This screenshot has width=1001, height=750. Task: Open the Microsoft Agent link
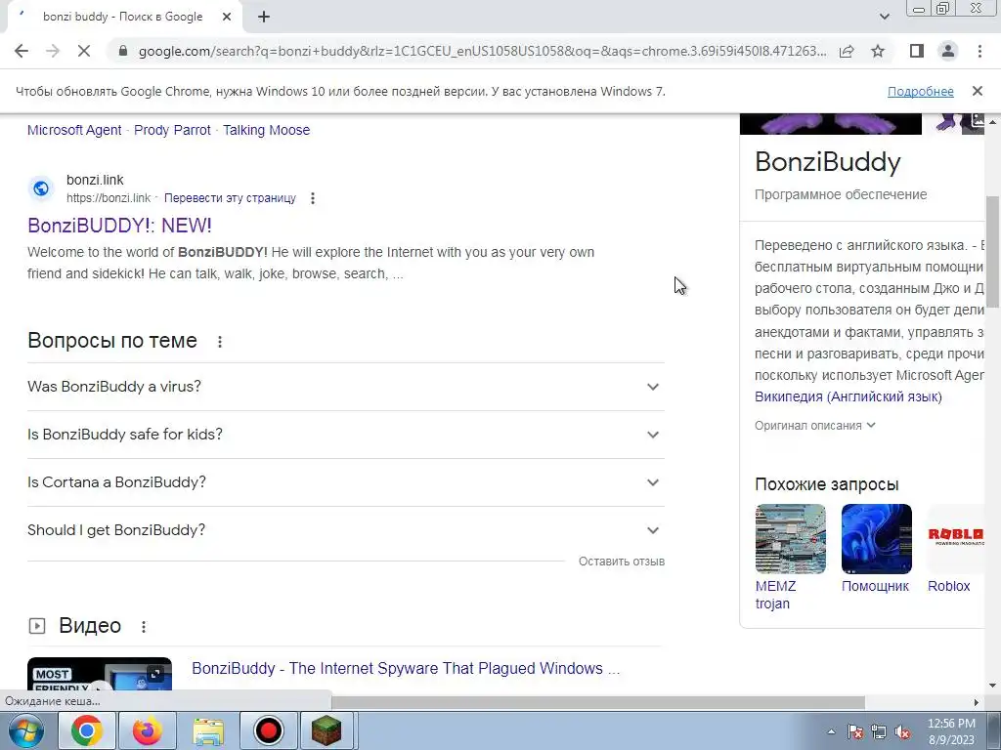click(74, 130)
